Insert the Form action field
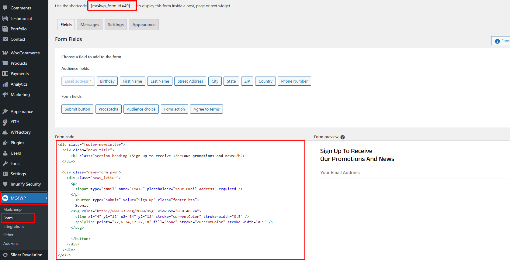This screenshot has width=510, height=260. (175, 109)
